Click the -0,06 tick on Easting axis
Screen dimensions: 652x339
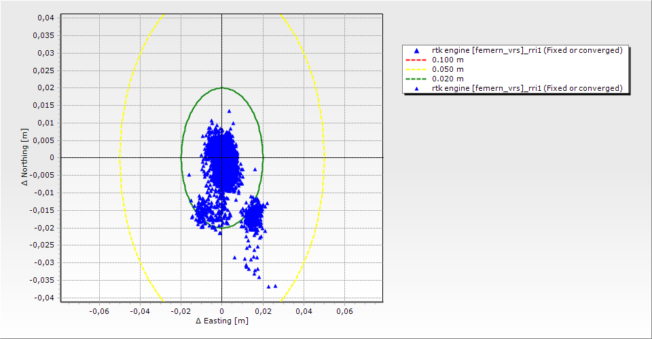(x=99, y=311)
